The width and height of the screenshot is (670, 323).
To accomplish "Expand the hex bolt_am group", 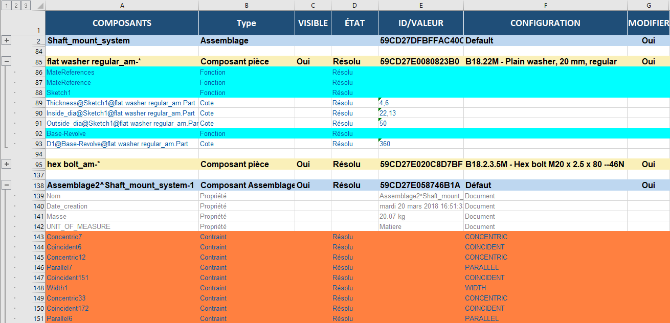I will (7, 164).
